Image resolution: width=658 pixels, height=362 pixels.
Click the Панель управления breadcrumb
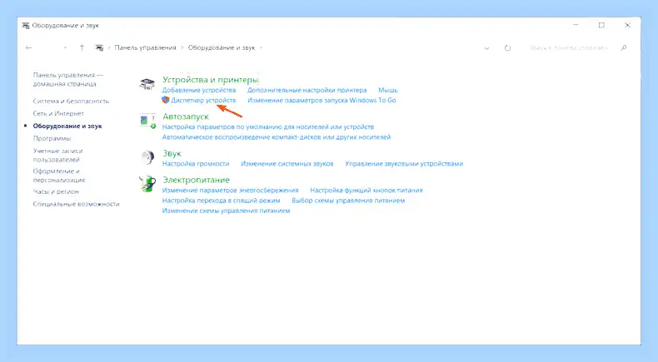145,47
